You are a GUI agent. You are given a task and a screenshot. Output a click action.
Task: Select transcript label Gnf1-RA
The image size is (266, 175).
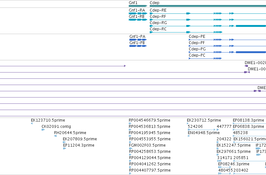tap(137, 10)
